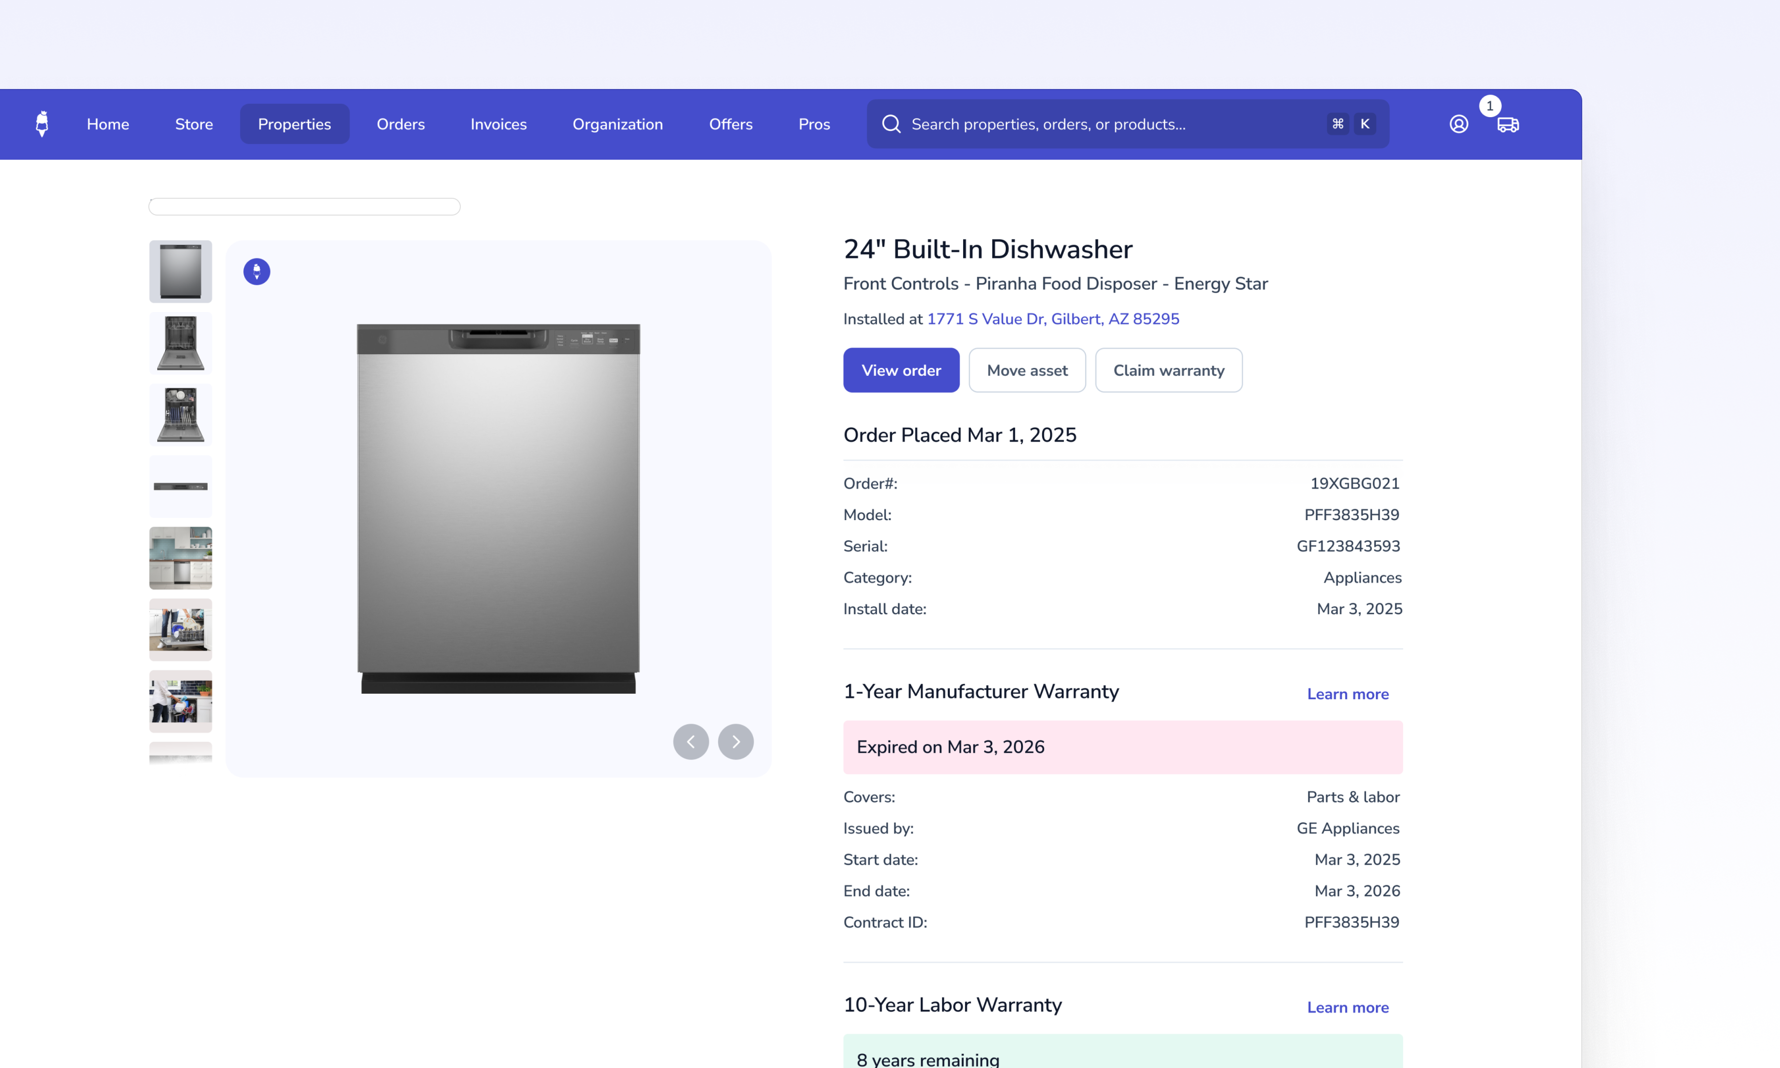This screenshot has height=1068, width=1780.
Task: Click the search magnifier icon
Action: pyautogui.click(x=890, y=124)
